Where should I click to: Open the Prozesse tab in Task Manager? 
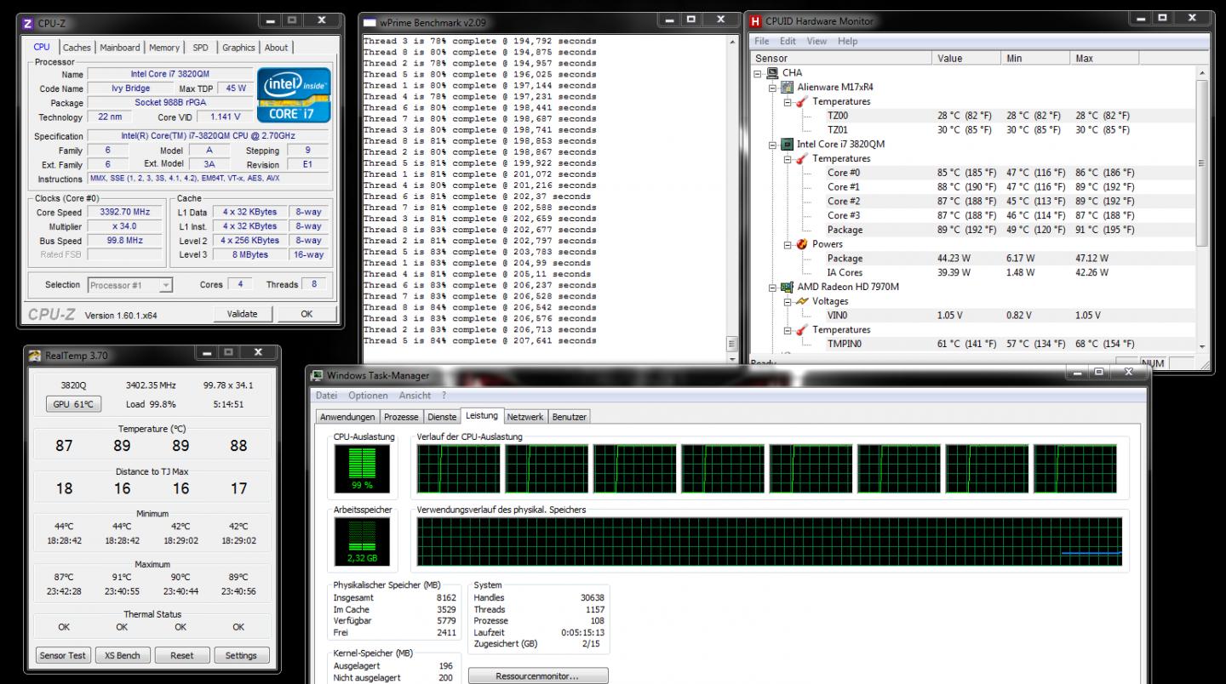(x=400, y=417)
